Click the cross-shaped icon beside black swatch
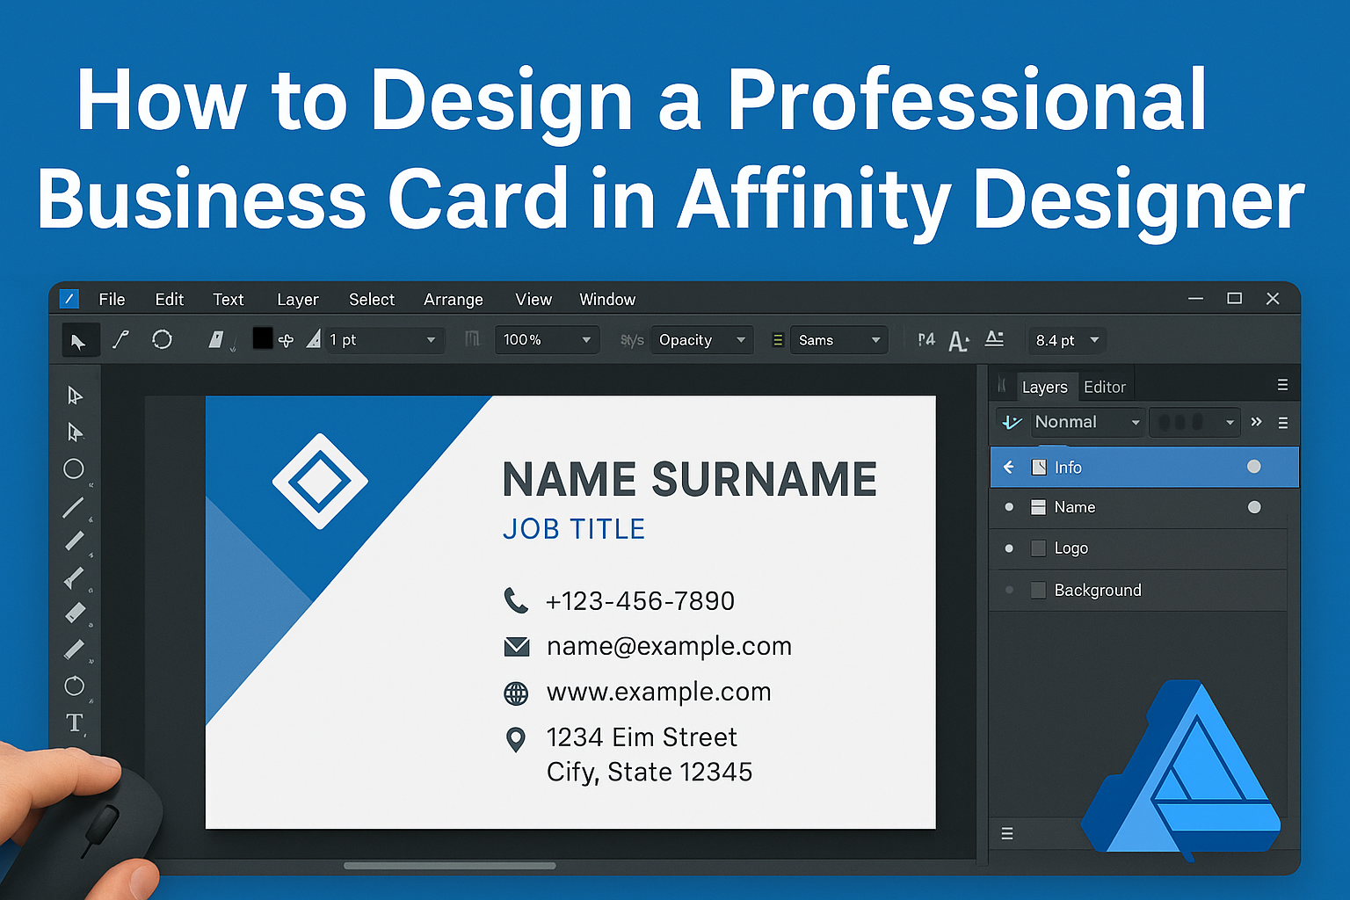Viewport: 1350px width, 900px height. pos(287,340)
